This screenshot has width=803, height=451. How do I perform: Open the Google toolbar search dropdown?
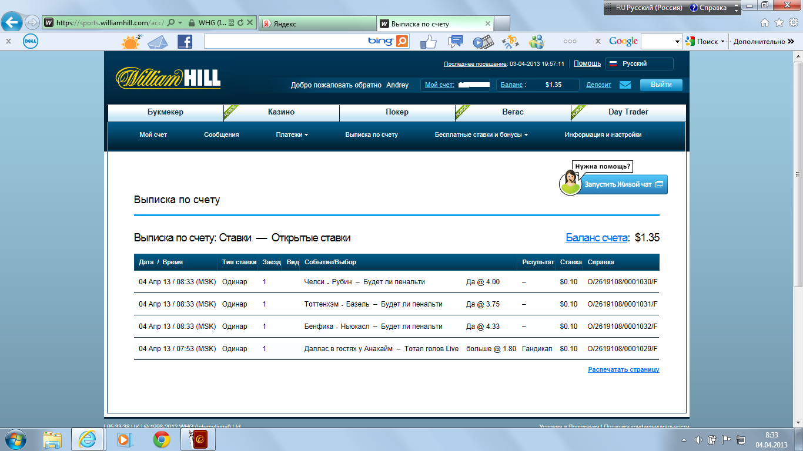tap(678, 42)
